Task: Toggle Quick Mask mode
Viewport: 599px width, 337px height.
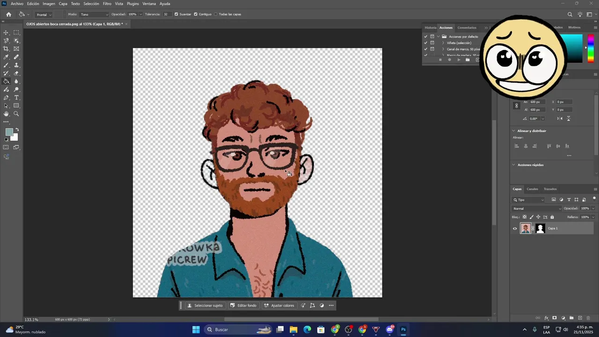Action: [6, 147]
